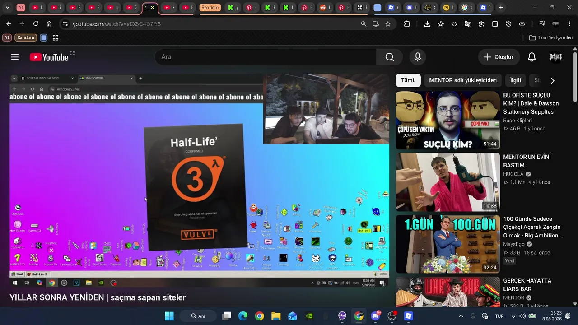Image resolution: width=578 pixels, height=325 pixels.
Task: Open the apps grid in bookmarks bar
Action: click(56, 38)
